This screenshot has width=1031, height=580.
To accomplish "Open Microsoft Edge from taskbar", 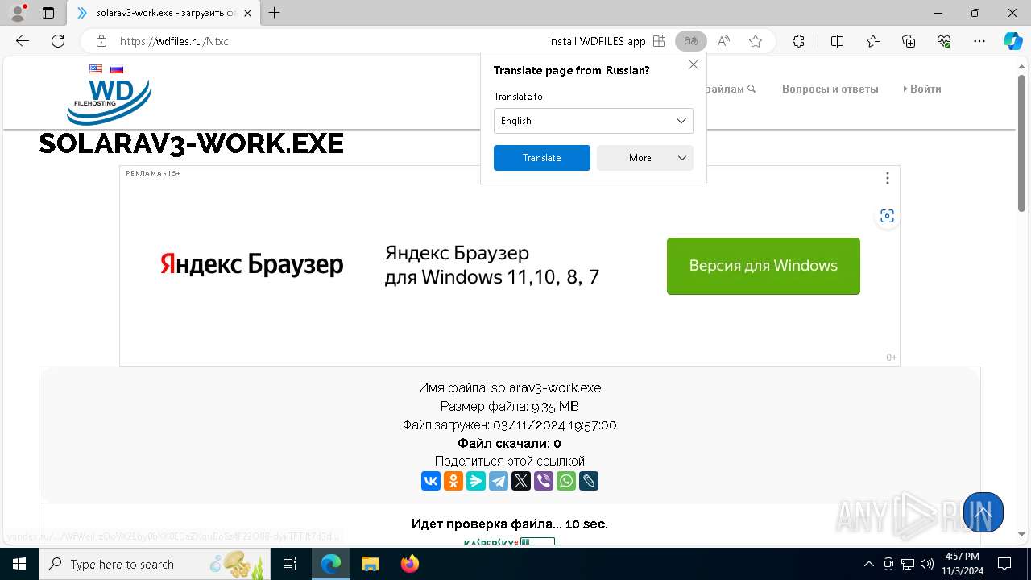I will [x=331, y=564].
